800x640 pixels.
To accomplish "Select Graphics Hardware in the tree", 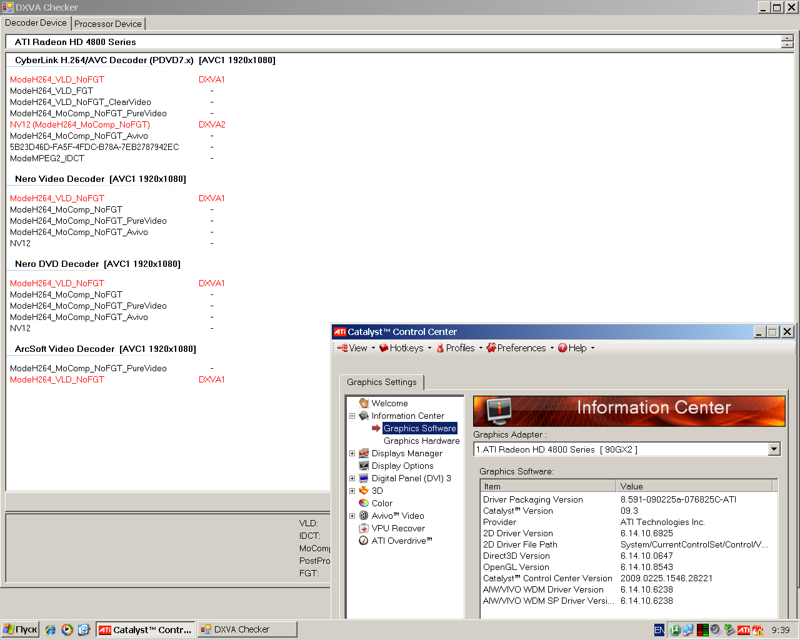I will point(421,441).
